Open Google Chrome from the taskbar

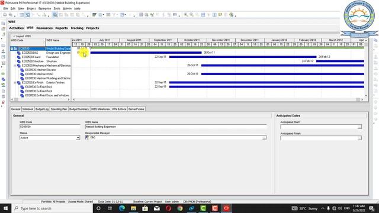(180, 208)
